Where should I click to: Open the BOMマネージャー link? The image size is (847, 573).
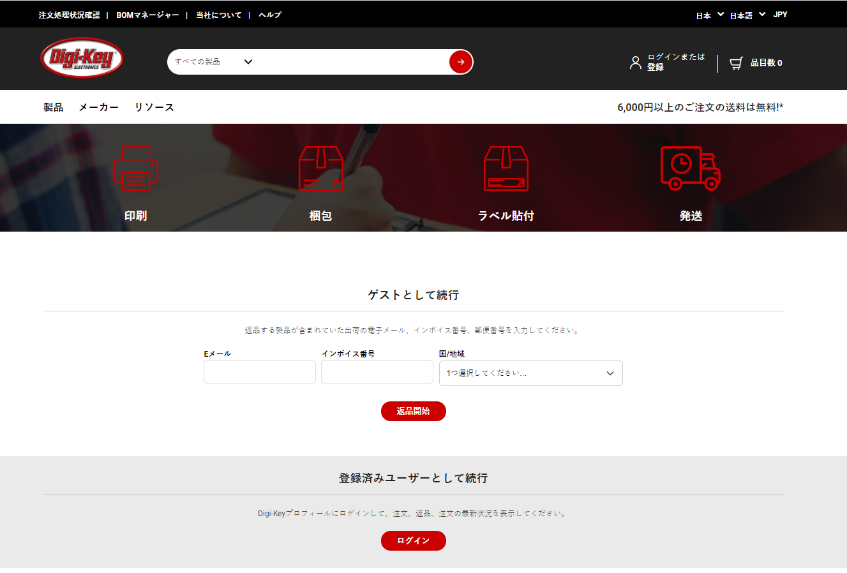(147, 14)
